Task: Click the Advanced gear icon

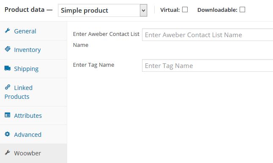Action: 7,134
